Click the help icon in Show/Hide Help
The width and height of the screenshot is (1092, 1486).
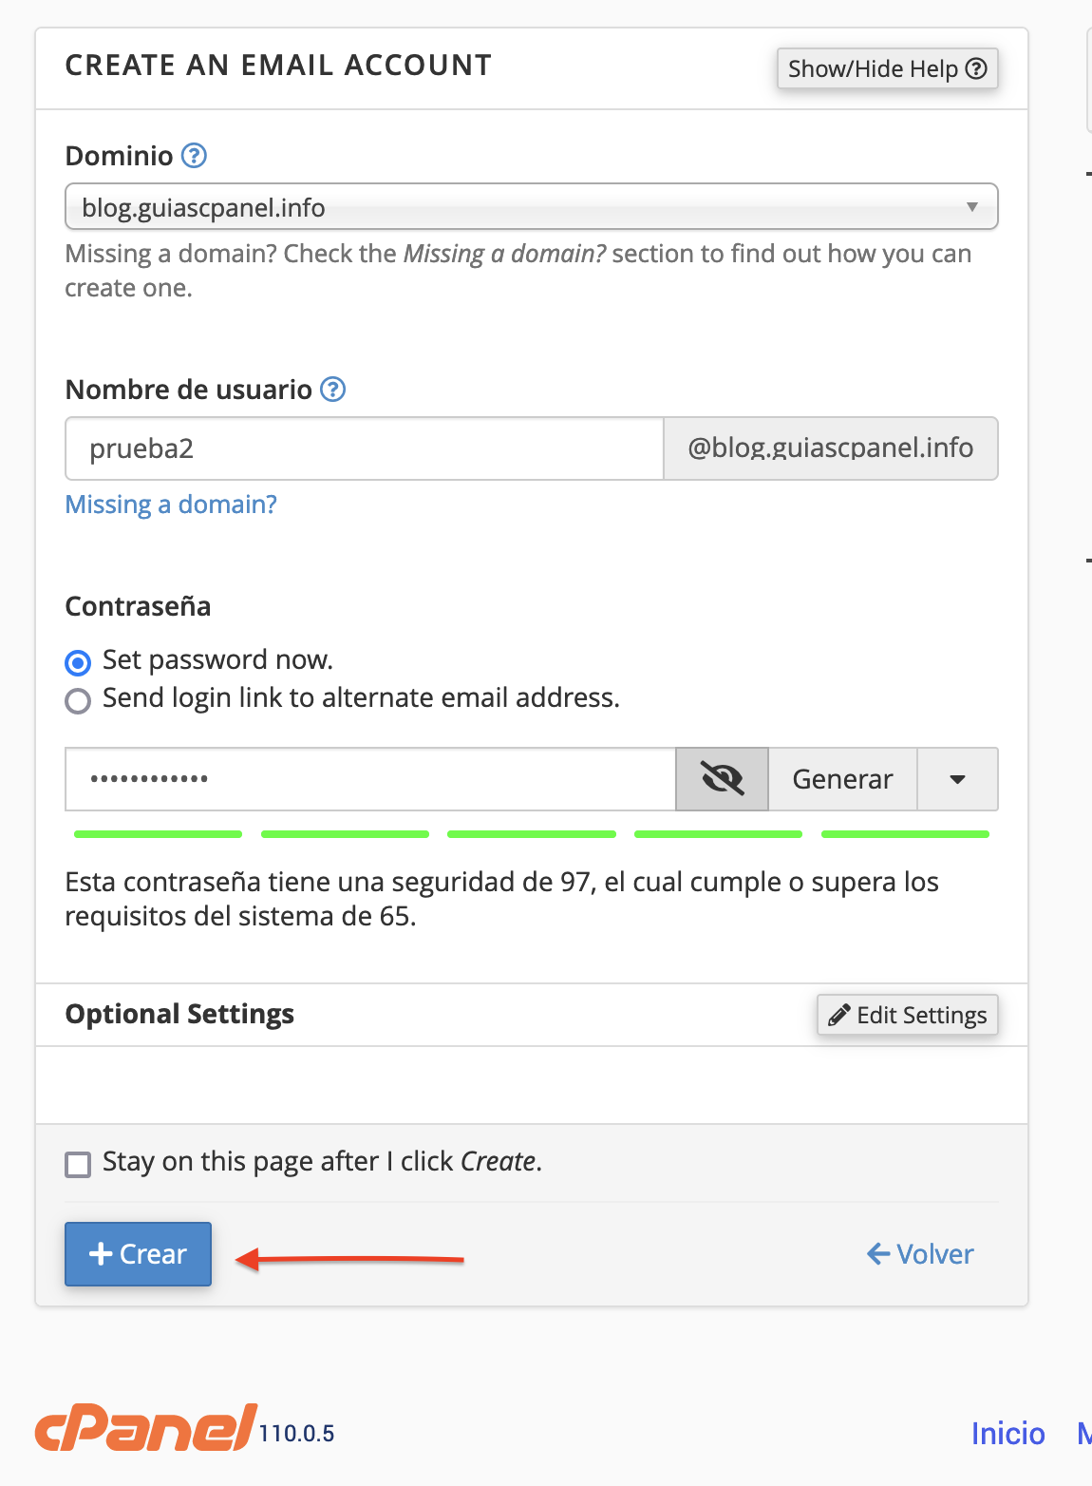[976, 68]
